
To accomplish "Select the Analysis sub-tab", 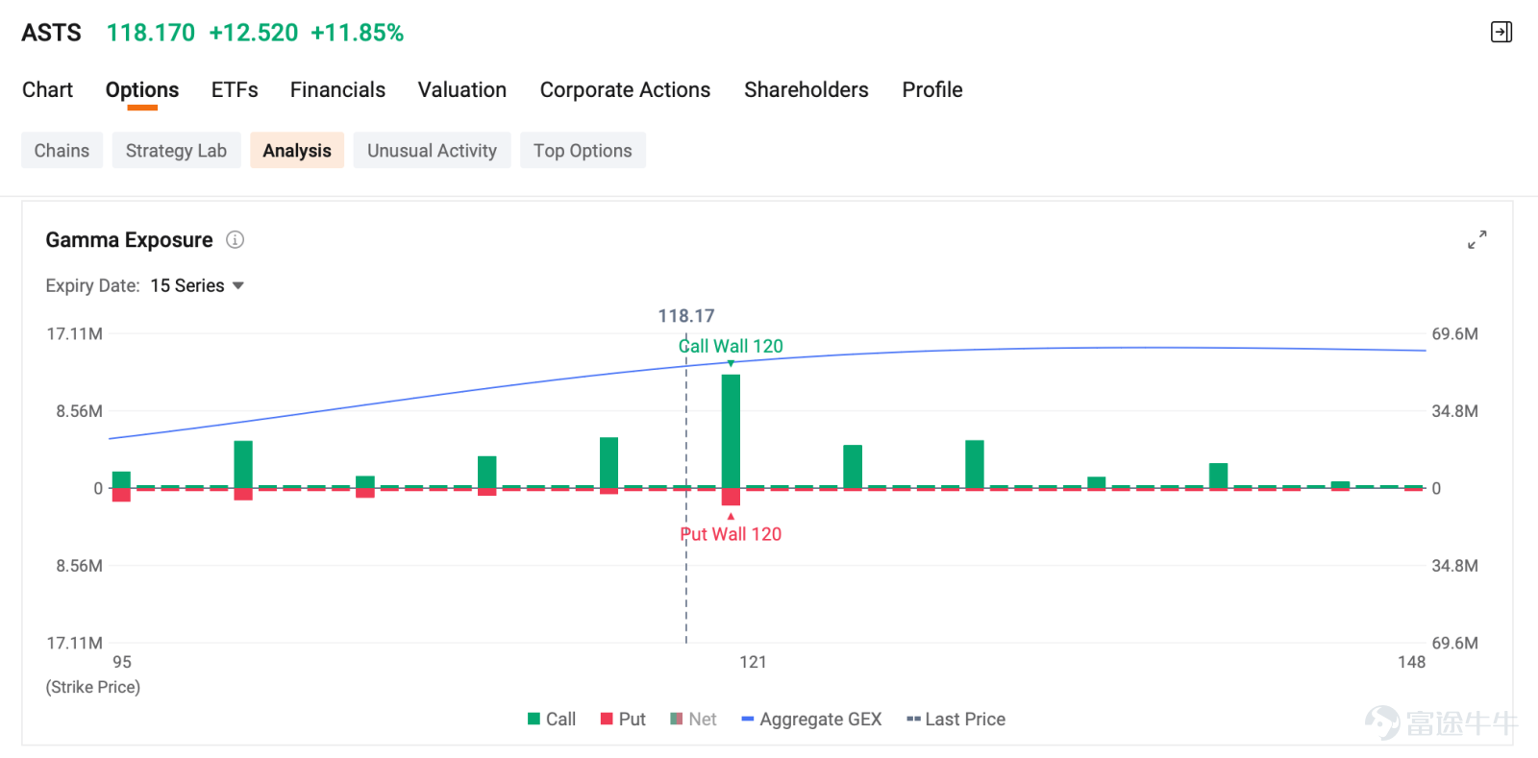I will click(297, 151).
